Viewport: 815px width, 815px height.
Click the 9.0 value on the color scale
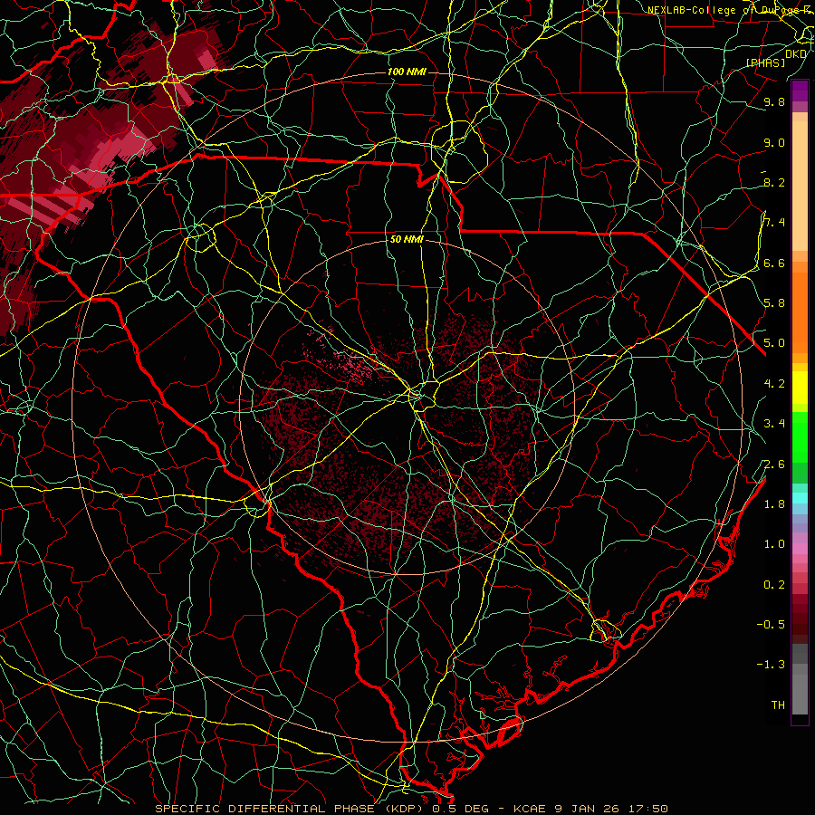[774, 142]
